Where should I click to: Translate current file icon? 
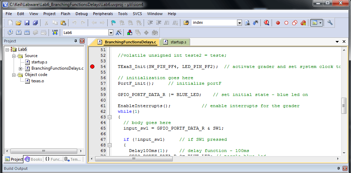[10, 33]
